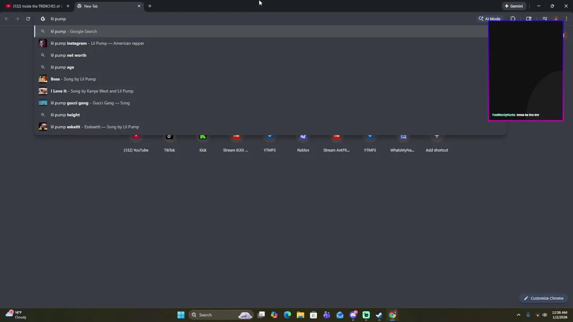
Task: Open Microsoft Teams from taskbar
Action: coord(327,315)
